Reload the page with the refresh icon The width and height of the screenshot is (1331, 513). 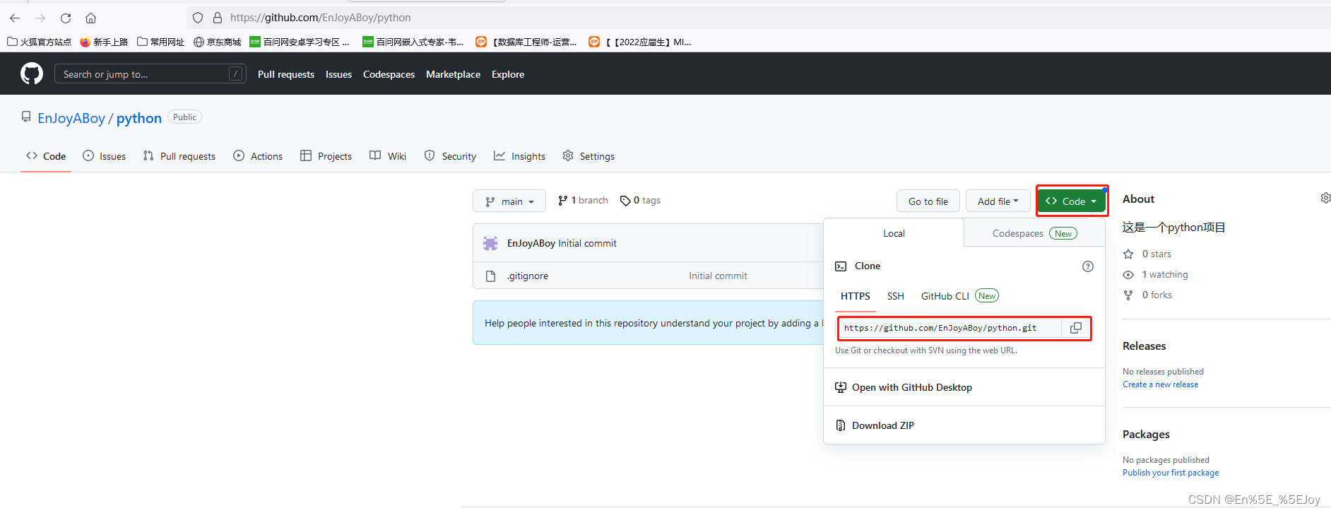click(66, 18)
